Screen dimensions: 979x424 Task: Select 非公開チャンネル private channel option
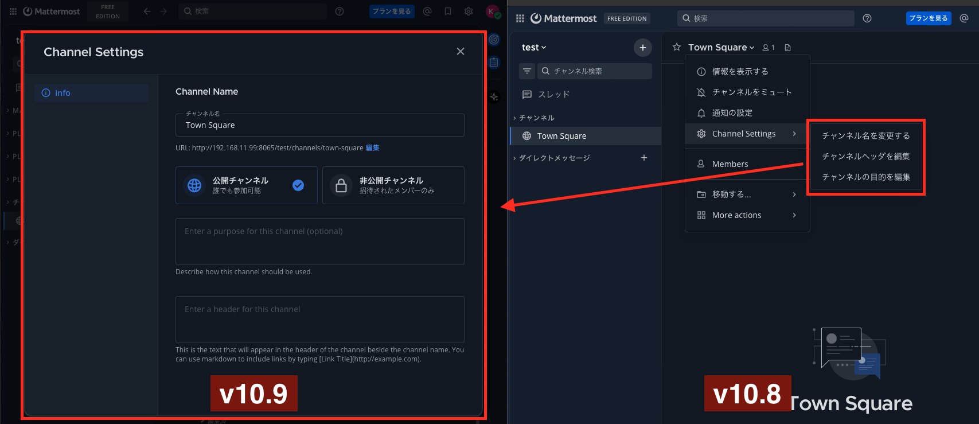[393, 185]
